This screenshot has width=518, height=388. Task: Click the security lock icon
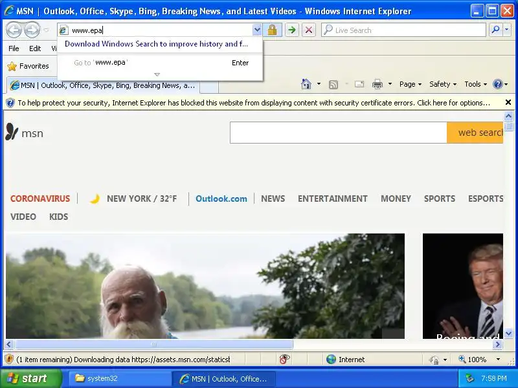click(x=272, y=30)
